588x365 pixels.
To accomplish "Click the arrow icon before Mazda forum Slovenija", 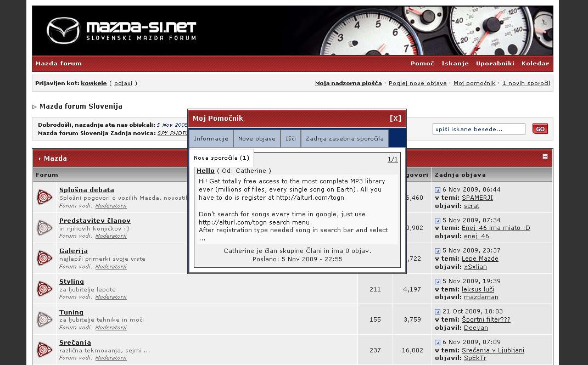I will 35,107.
